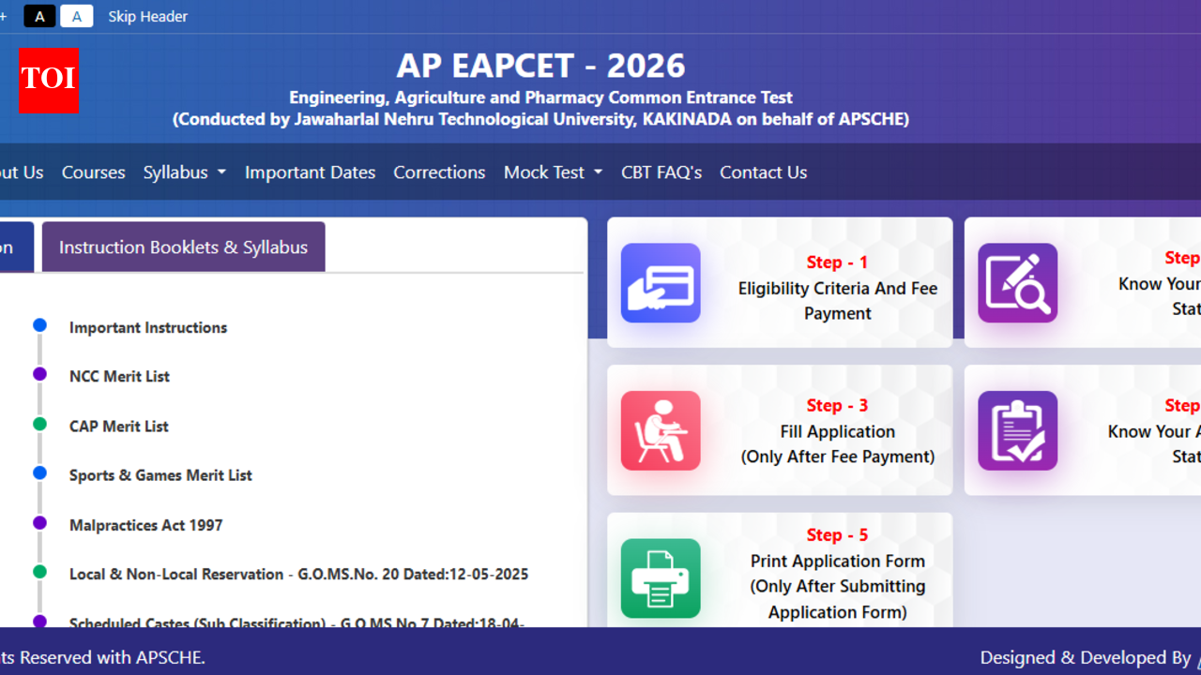Toggle the black A text-size control

coord(39,16)
